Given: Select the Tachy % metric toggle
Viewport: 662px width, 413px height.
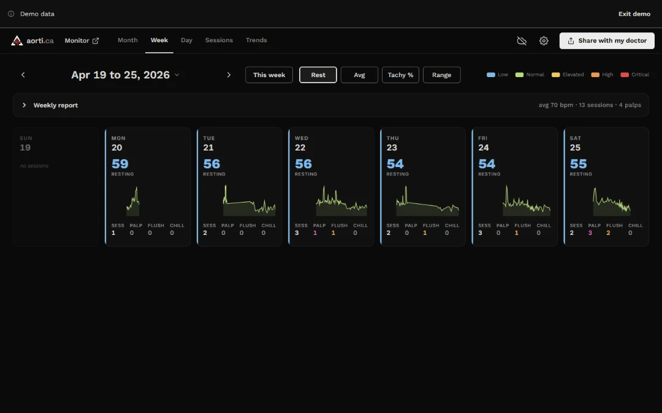Looking at the screenshot, I should [x=400, y=75].
